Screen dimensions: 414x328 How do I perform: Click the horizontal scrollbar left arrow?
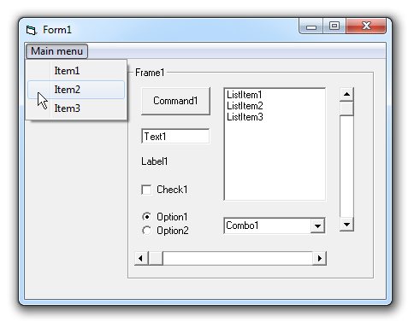pyautogui.click(x=141, y=258)
